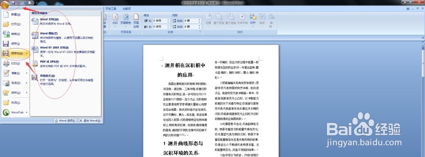Click Redo icon in quick access toolbar

pyautogui.click(x=25, y=3)
